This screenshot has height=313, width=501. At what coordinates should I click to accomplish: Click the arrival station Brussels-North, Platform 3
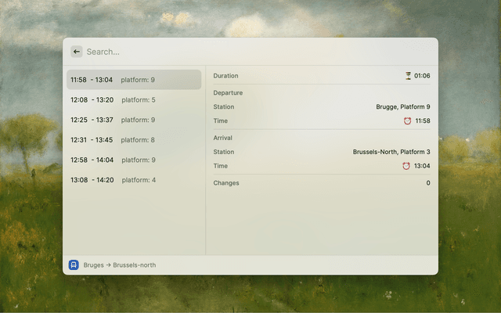coord(391,152)
